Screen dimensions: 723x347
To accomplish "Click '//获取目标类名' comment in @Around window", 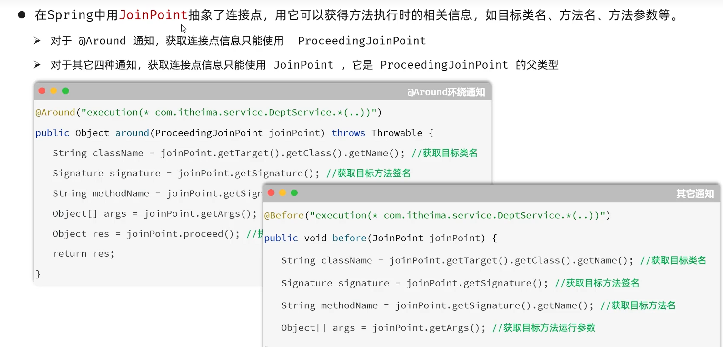I will coord(444,153).
